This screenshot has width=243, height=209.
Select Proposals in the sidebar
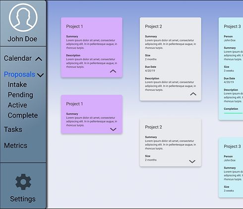tap(19, 74)
